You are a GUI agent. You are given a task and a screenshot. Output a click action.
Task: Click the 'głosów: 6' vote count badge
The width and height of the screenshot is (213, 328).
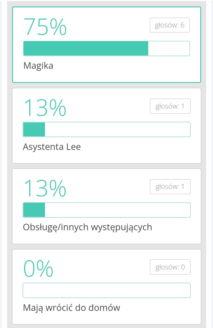click(x=170, y=25)
